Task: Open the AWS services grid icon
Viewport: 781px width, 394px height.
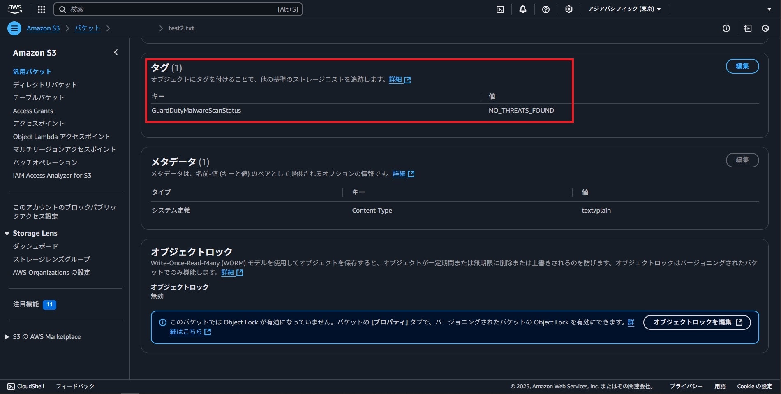Action: click(x=41, y=9)
